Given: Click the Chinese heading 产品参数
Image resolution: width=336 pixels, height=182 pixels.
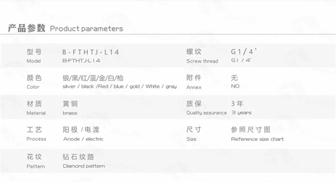Looking at the screenshot, I should 26,28.
